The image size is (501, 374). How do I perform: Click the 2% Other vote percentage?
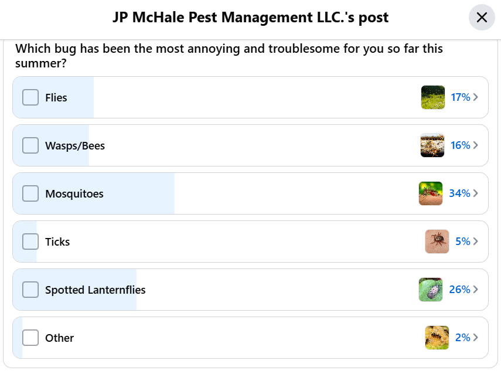pos(462,338)
